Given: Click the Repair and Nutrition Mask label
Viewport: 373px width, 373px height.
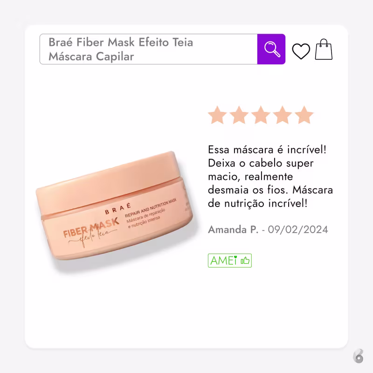Looking at the screenshot, I should pyautogui.click(x=151, y=207).
